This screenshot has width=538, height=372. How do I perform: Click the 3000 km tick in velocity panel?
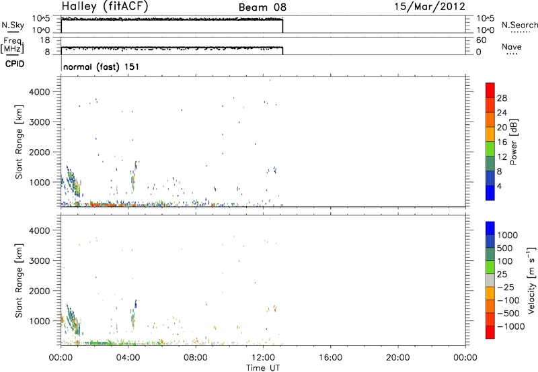click(x=40, y=261)
